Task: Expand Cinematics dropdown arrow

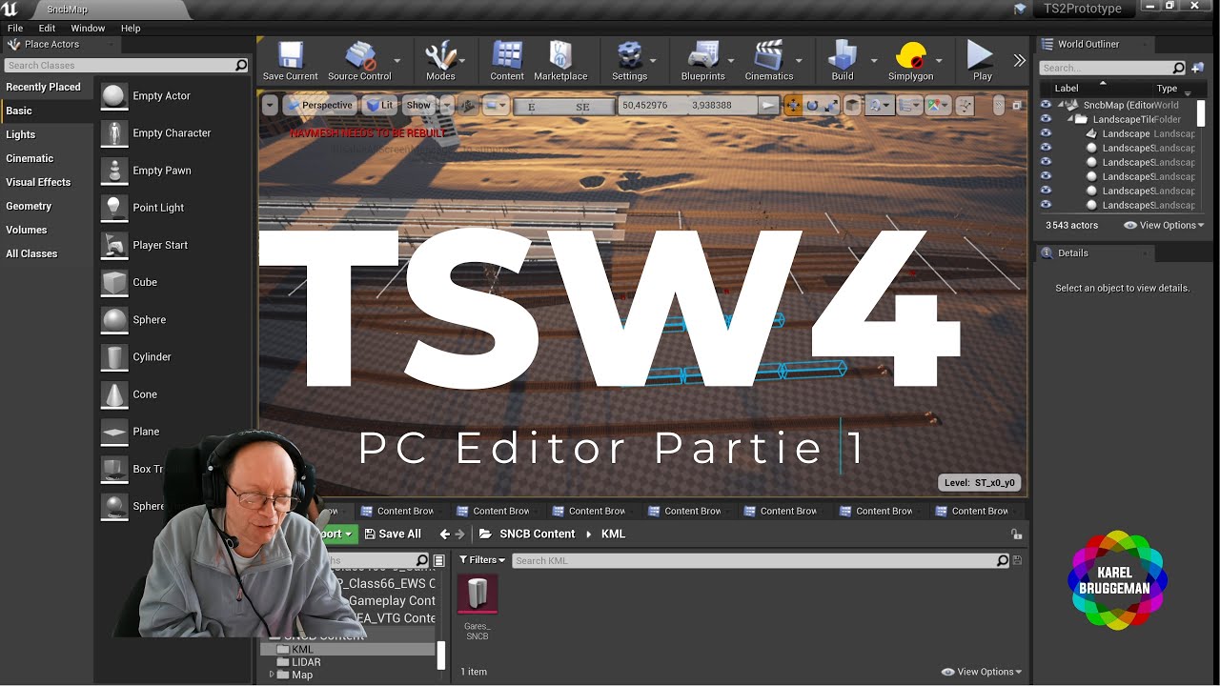Action: [x=799, y=61]
